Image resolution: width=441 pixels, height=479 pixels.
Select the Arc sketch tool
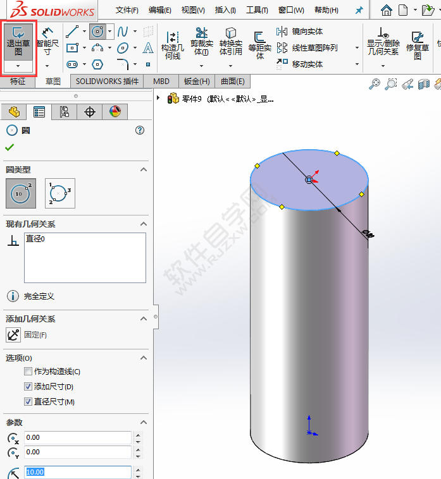click(x=97, y=48)
